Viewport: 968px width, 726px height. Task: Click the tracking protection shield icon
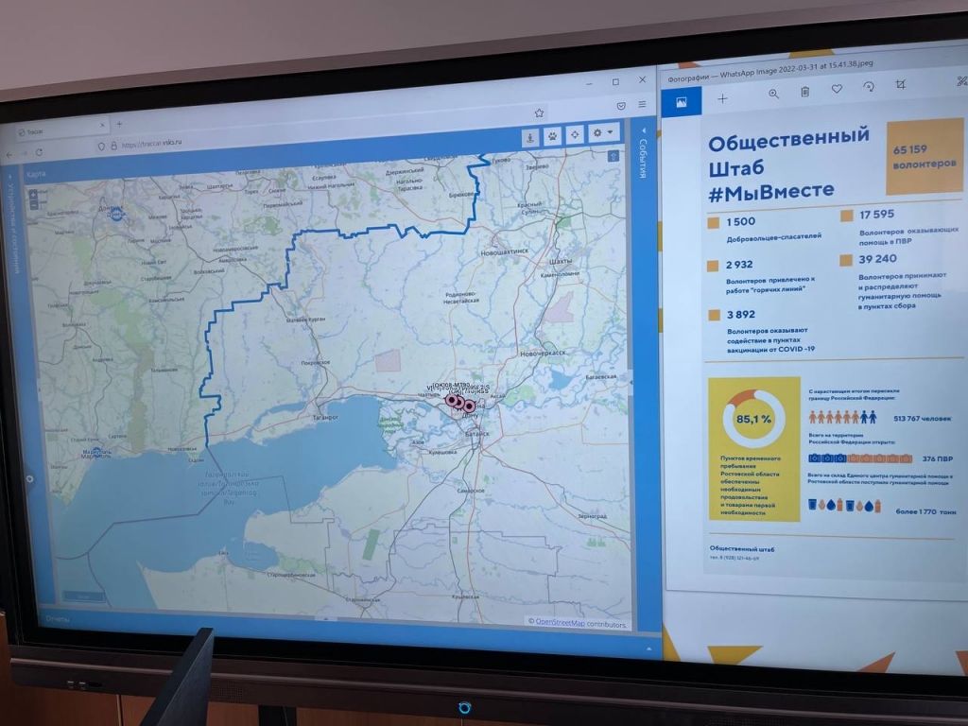[x=101, y=147]
